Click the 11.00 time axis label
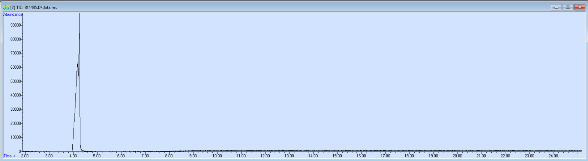 point(241,155)
